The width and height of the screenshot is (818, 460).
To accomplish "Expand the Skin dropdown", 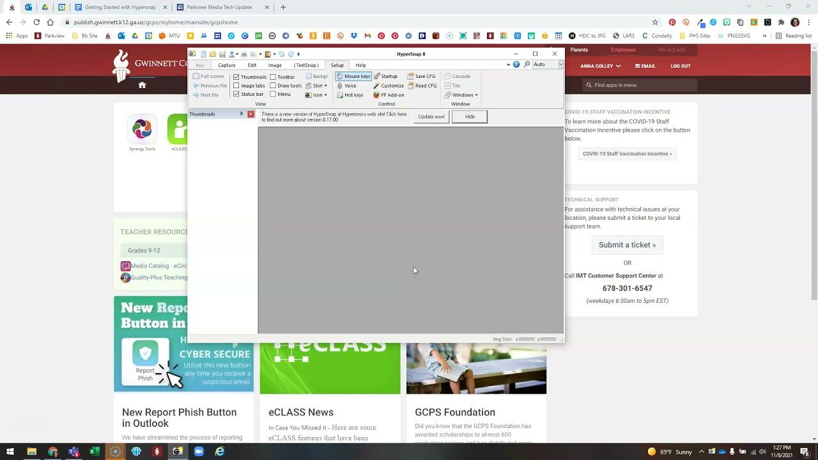I will pos(317,86).
